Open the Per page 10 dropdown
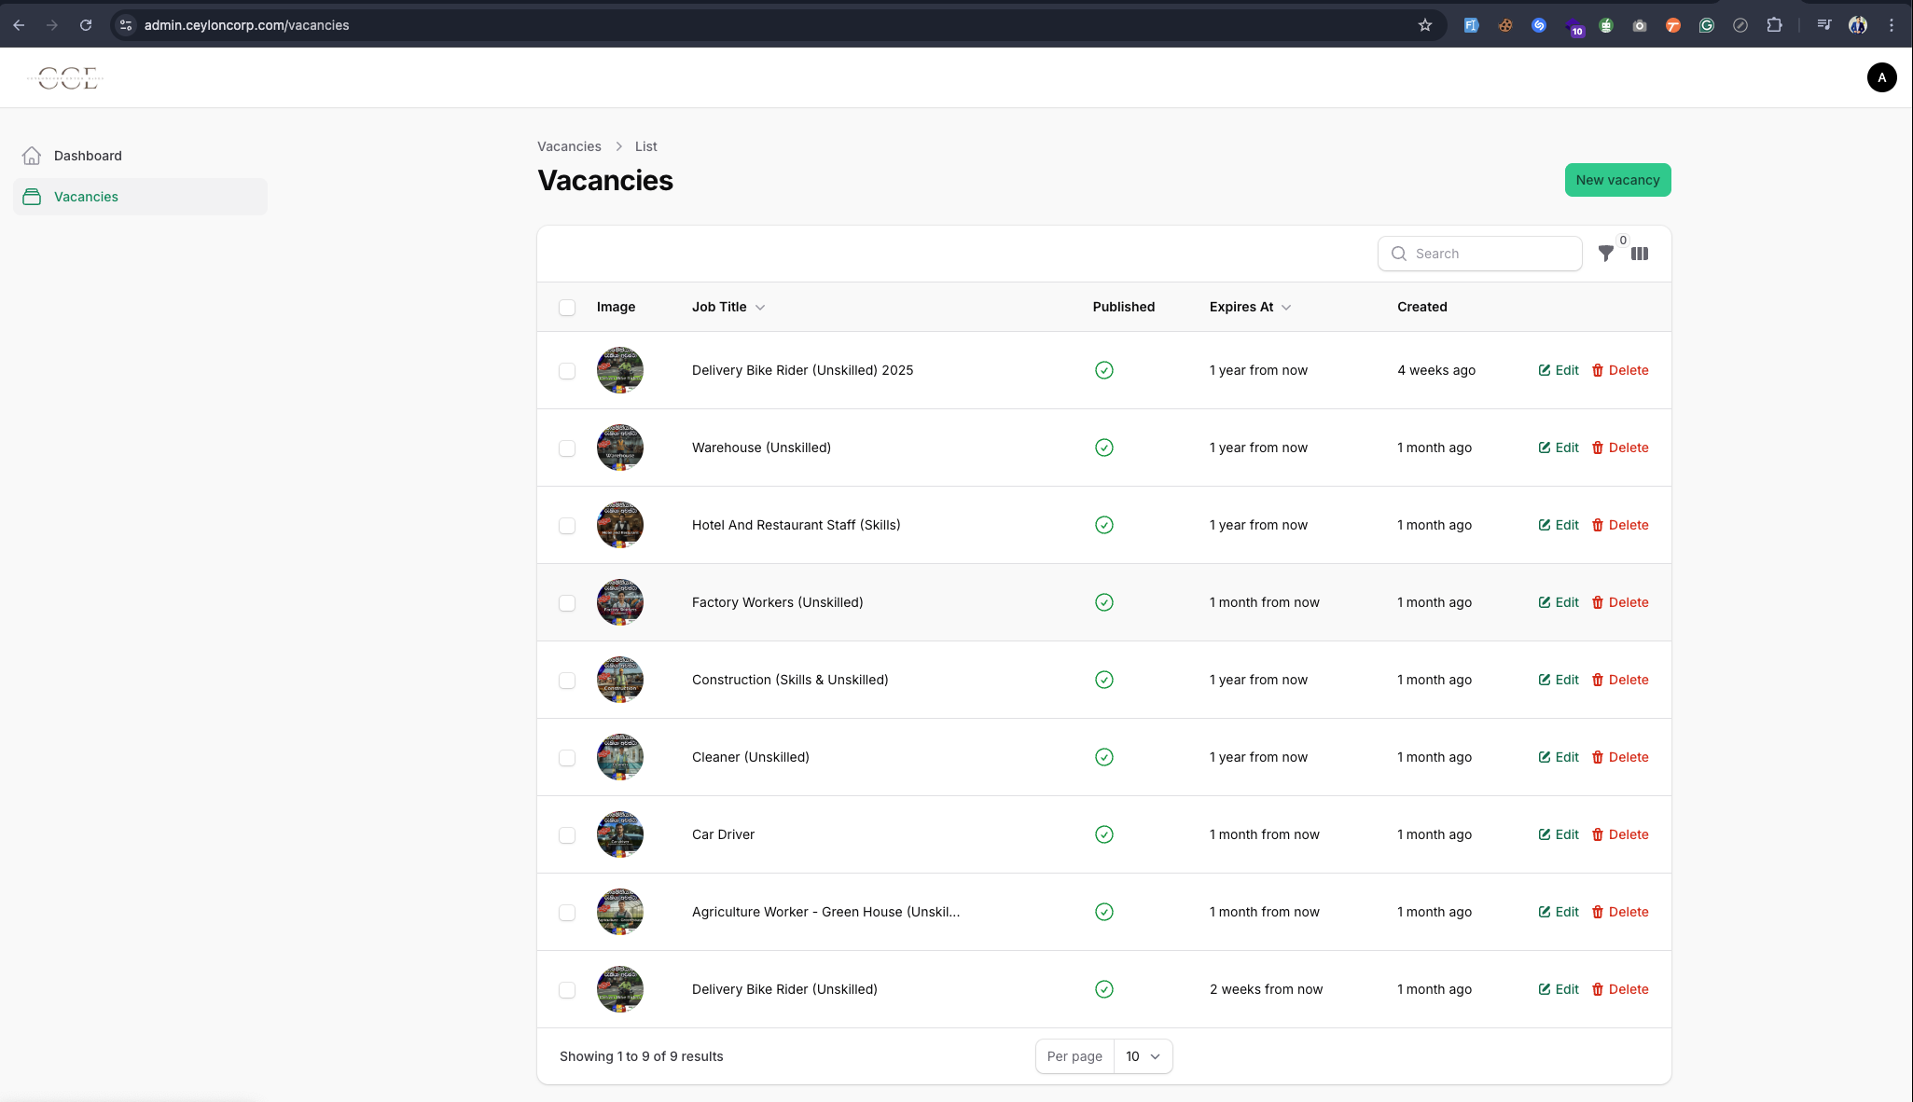The image size is (1913, 1102). click(x=1143, y=1056)
